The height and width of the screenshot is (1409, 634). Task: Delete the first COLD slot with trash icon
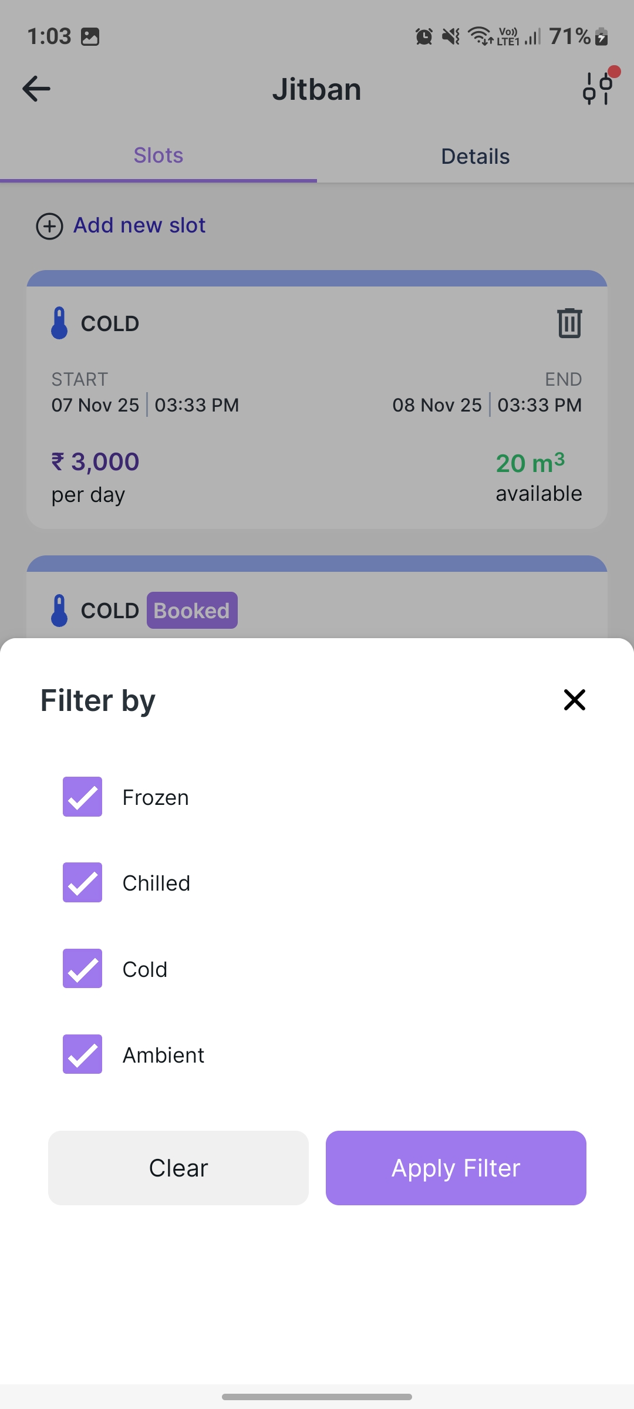(569, 323)
